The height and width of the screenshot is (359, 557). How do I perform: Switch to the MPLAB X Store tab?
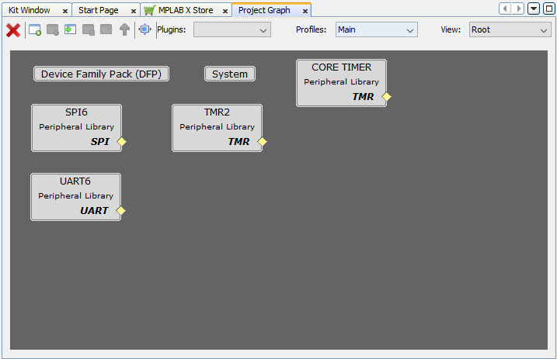(185, 10)
